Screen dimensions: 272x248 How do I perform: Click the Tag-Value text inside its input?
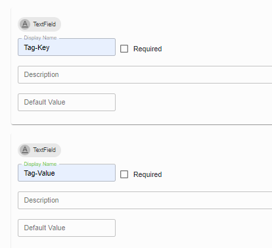(x=39, y=173)
